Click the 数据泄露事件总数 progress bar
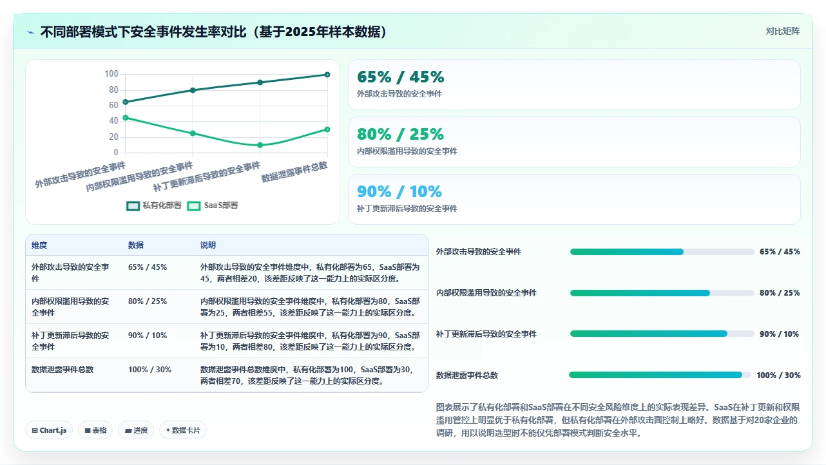The width and height of the screenshot is (826, 465). coord(660,375)
